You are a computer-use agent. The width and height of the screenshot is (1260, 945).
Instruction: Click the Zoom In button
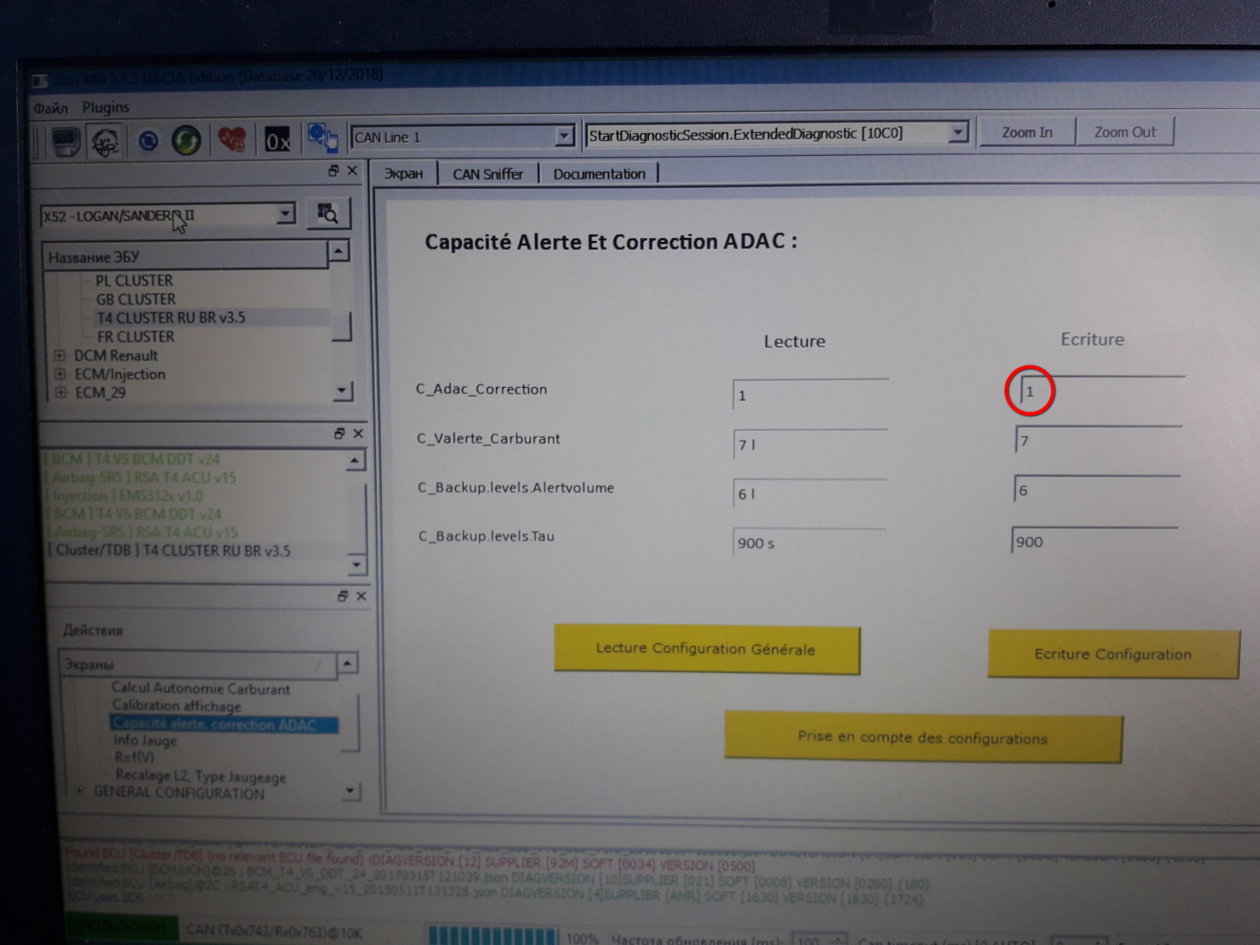[1027, 132]
